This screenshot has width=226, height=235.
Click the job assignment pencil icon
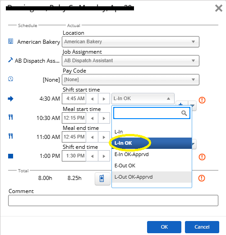point(10,60)
